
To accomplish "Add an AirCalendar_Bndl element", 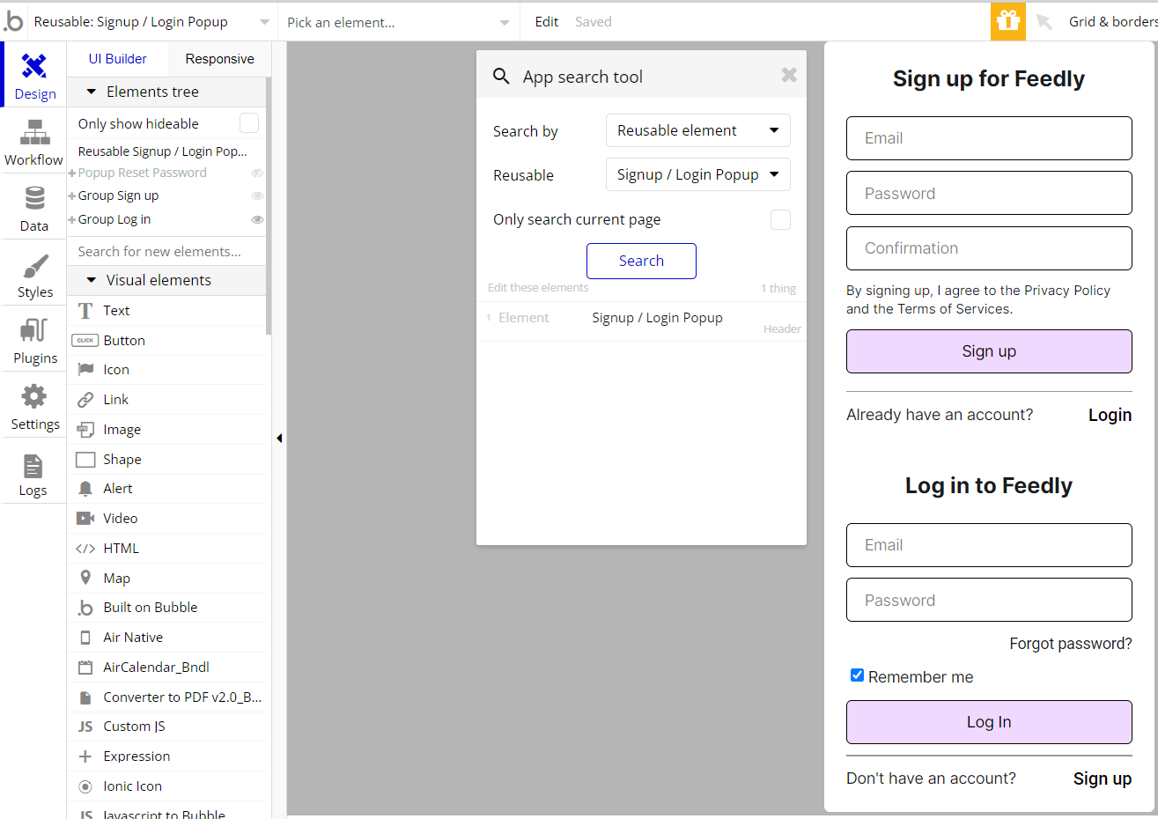I will pos(166,668).
